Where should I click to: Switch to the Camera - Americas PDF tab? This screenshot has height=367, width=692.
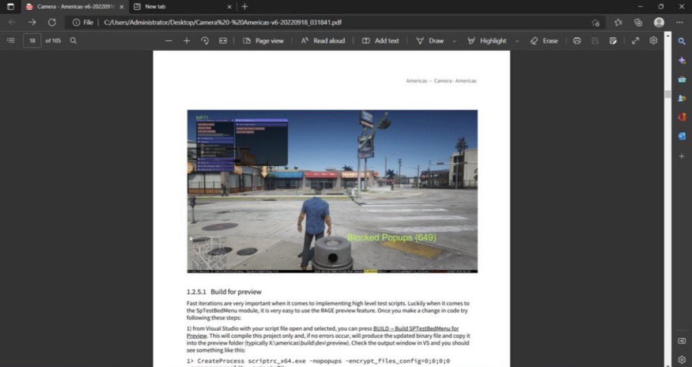(74, 6)
